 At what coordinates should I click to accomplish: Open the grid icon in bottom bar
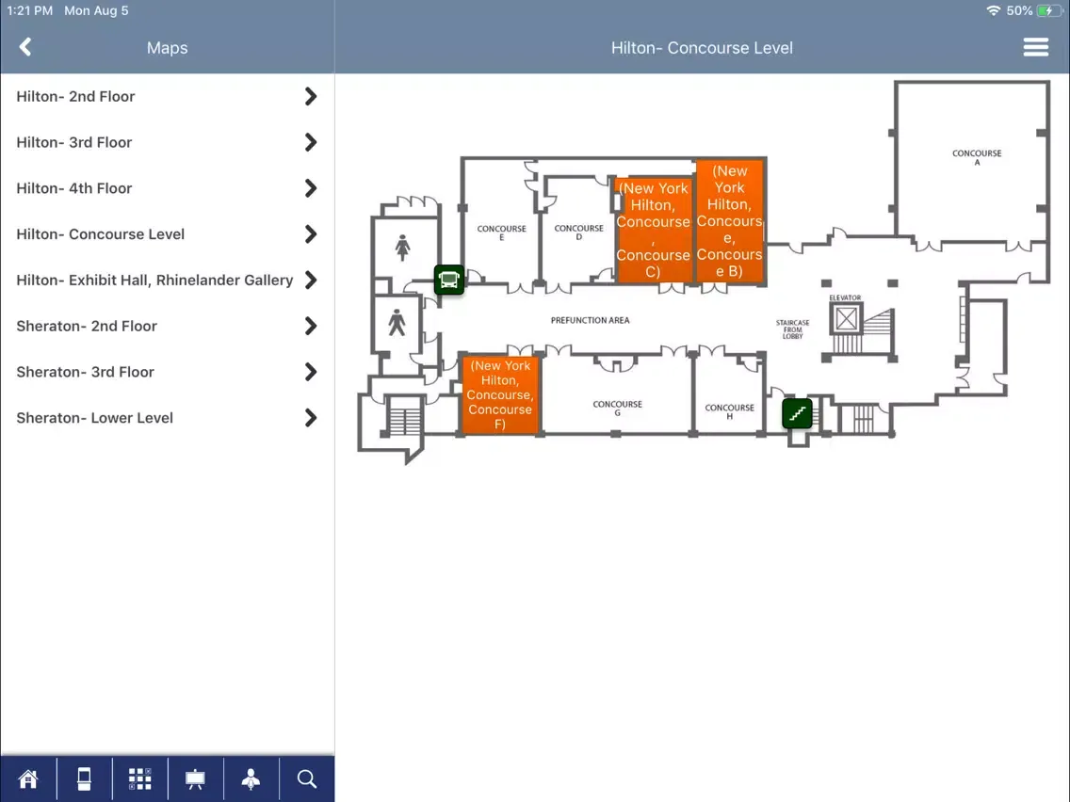pyautogui.click(x=140, y=778)
